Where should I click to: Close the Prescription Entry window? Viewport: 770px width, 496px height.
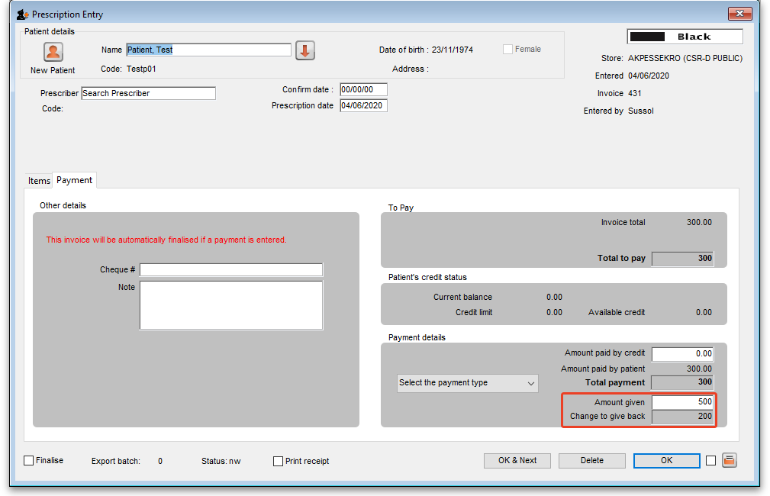click(738, 14)
